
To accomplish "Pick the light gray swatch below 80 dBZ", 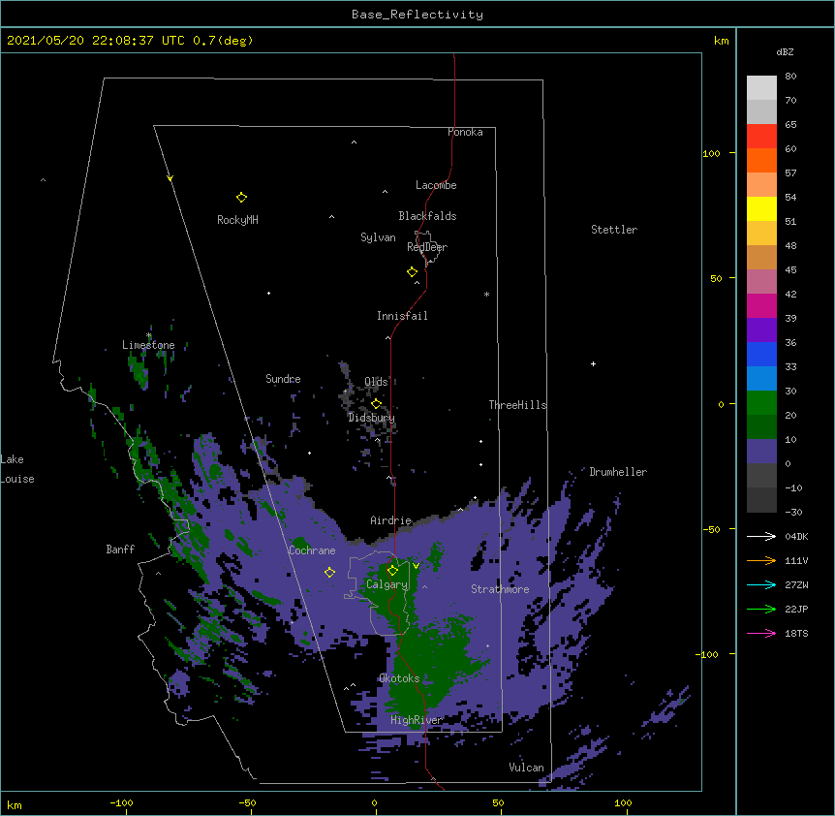I will (x=761, y=88).
